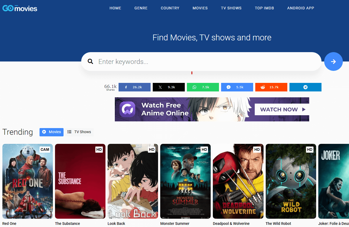The height and width of the screenshot is (227, 349).
Task: Open the Genre menu
Action: [141, 8]
